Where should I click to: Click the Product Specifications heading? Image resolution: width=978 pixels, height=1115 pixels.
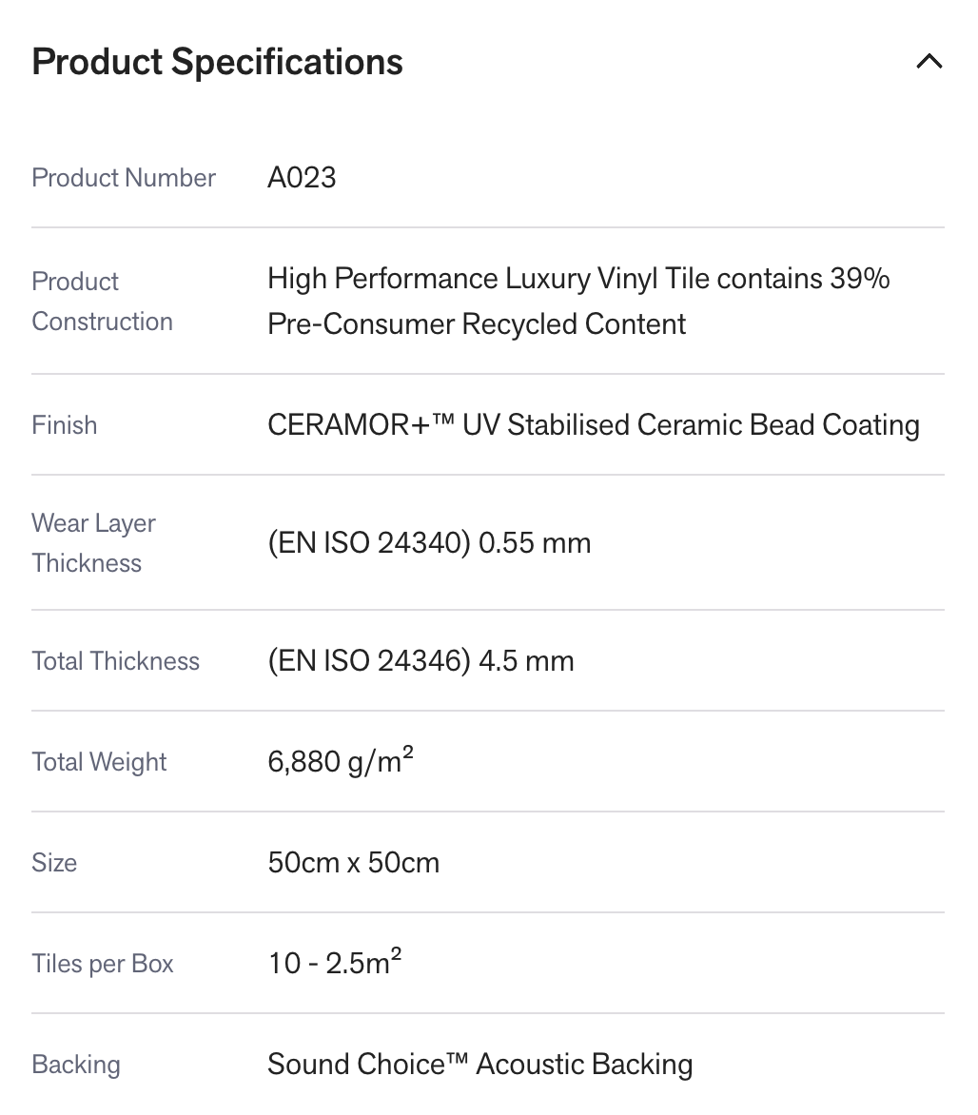[217, 62]
